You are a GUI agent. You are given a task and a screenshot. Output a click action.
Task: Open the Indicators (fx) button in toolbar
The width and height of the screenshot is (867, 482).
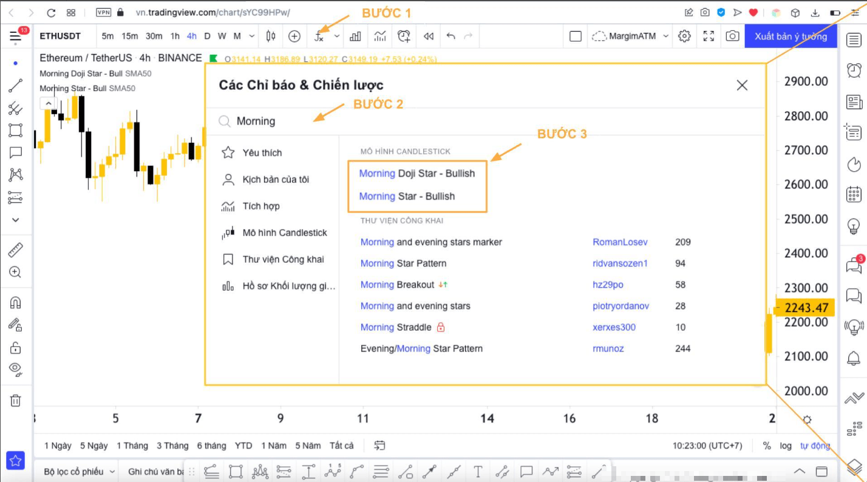coord(319,36)
